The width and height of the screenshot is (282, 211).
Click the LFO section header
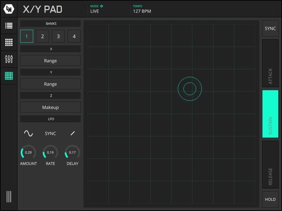pyautogui.click(x=50, y=119)
